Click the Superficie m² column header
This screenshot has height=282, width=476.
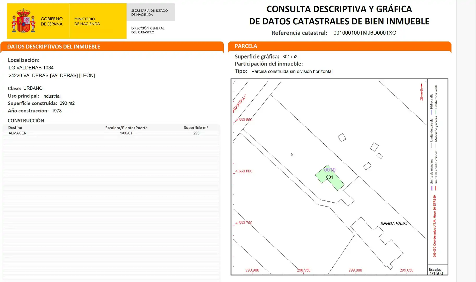click(x=196, y=128)
